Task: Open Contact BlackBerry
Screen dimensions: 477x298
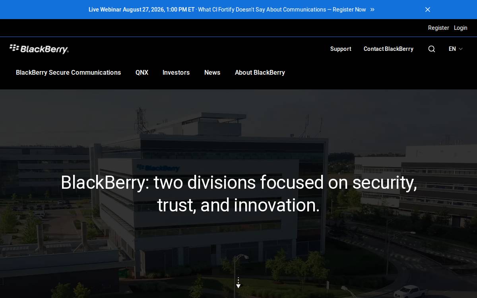Action: [388, 49]
